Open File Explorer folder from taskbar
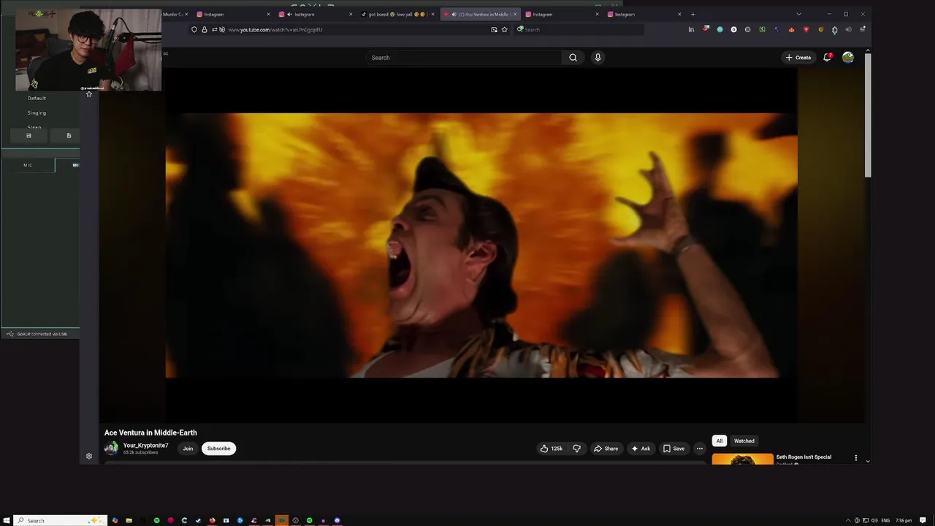This screenshot has height=526, width=935. tap(129, 520)
